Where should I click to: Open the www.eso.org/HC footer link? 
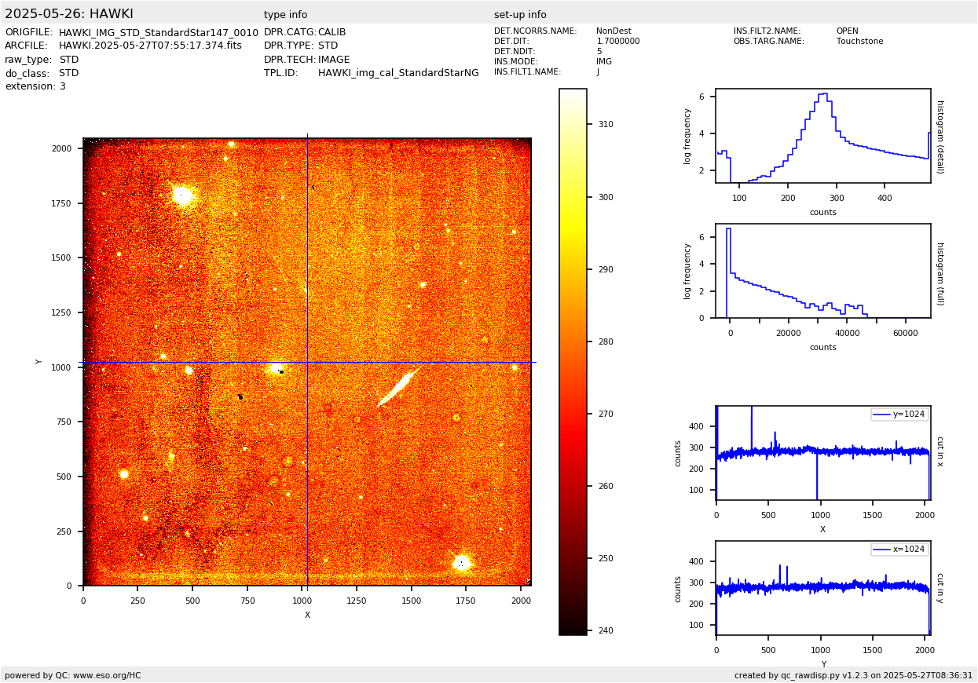[107, 675]
